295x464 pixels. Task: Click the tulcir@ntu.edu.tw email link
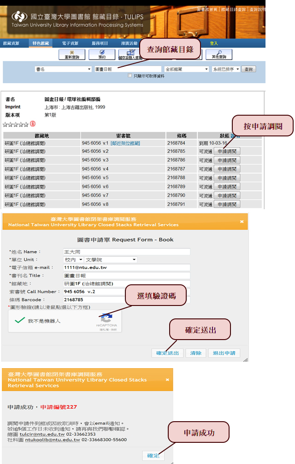coord(42,434)
